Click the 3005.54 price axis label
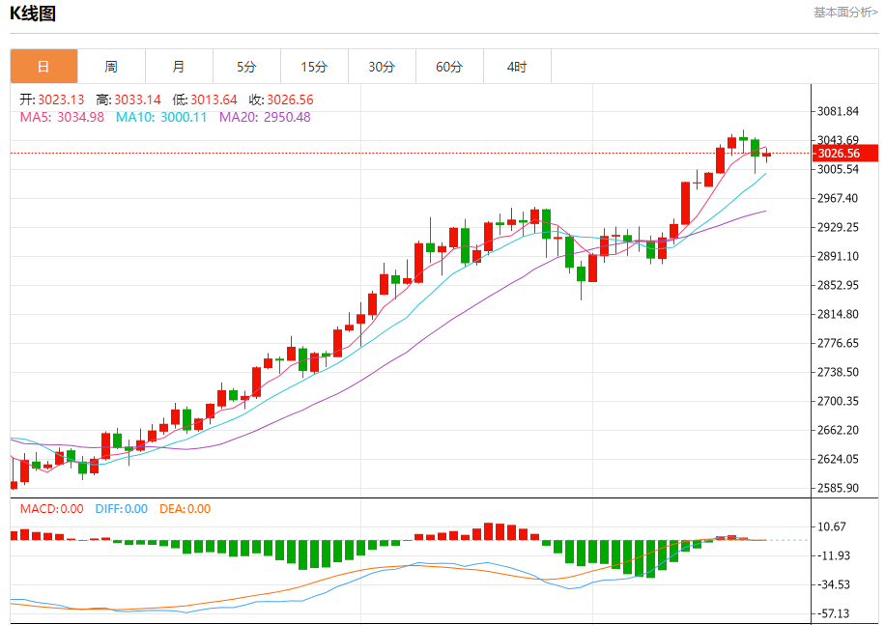Image resolution: width=885 pixels, height=625 pixels. click(x=839, y=169)
